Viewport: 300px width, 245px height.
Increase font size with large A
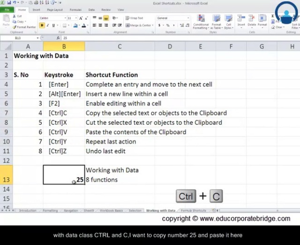click(x=81, y=18)
